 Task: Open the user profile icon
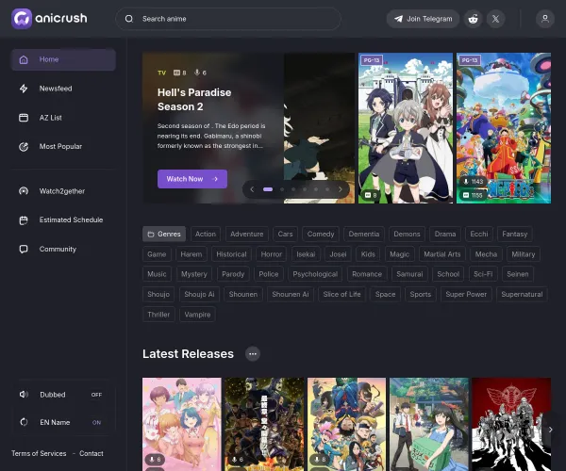coord(544,18)
